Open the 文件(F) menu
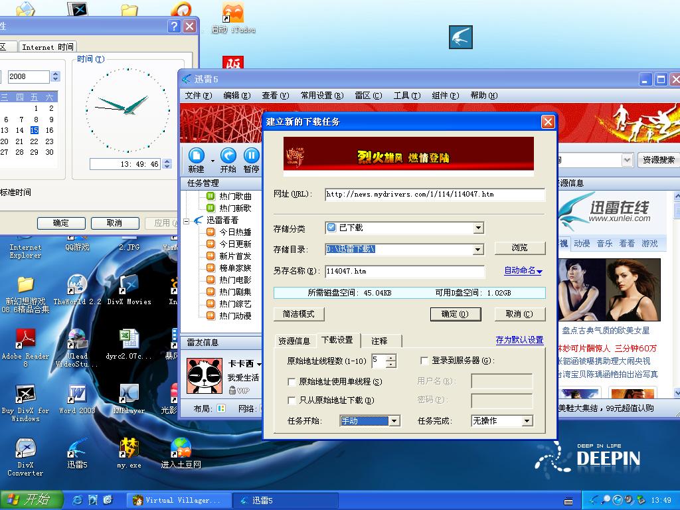This screenshot has height=510, width=680. point(198,96)
